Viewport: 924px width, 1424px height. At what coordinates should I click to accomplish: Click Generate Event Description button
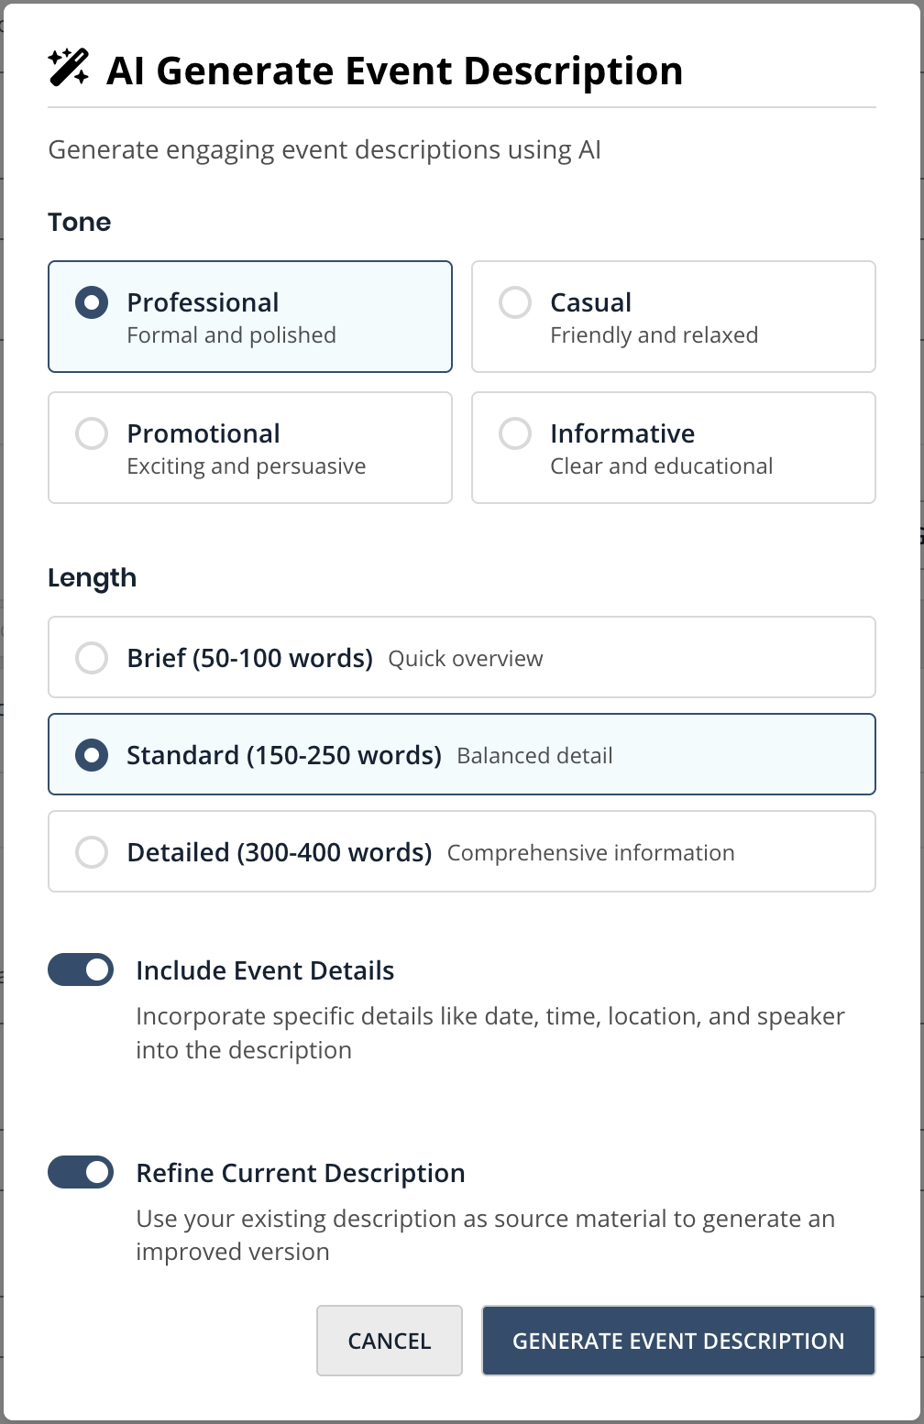tap(678, 1341)
